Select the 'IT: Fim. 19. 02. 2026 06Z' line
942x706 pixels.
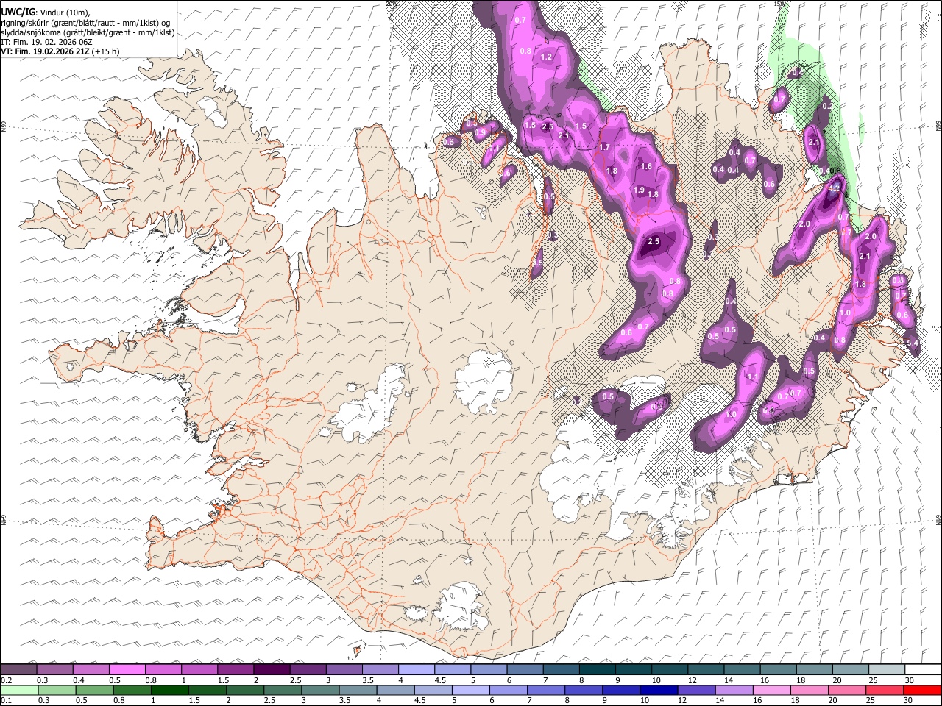[46, 42]
